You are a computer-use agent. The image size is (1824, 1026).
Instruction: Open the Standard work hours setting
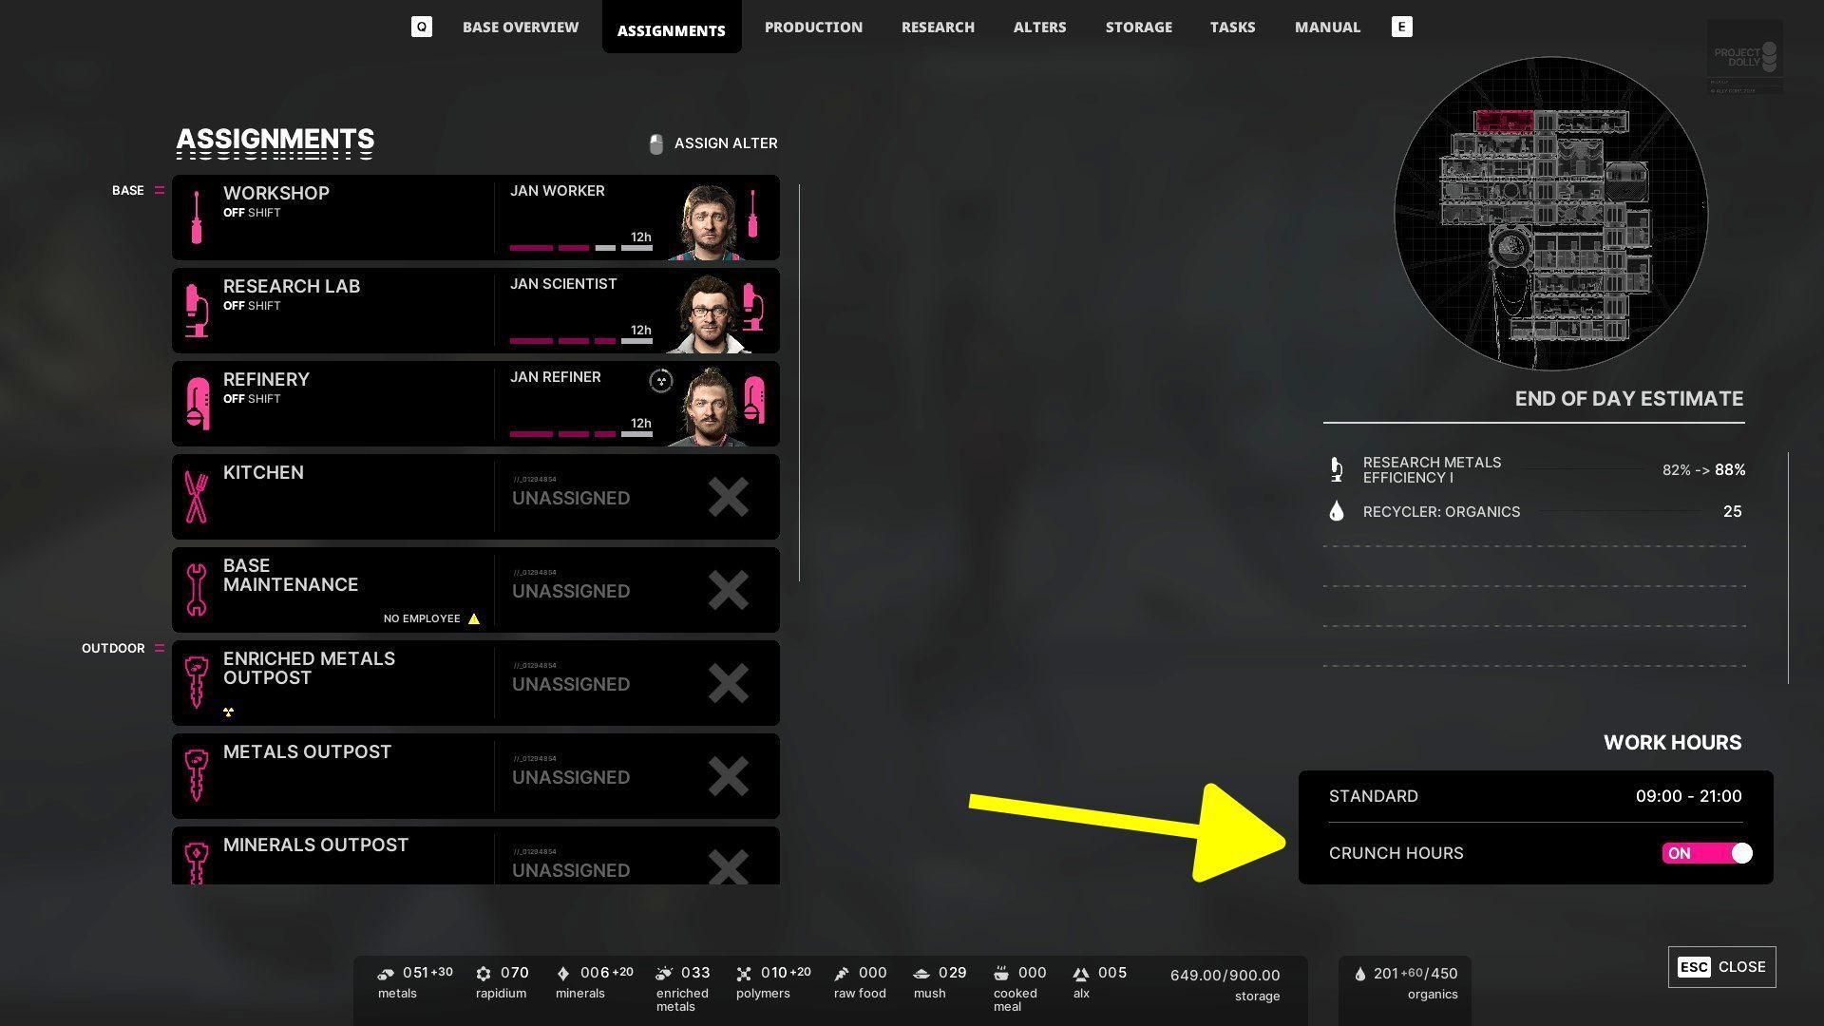pyautogui.click(x=1535, y=796)
